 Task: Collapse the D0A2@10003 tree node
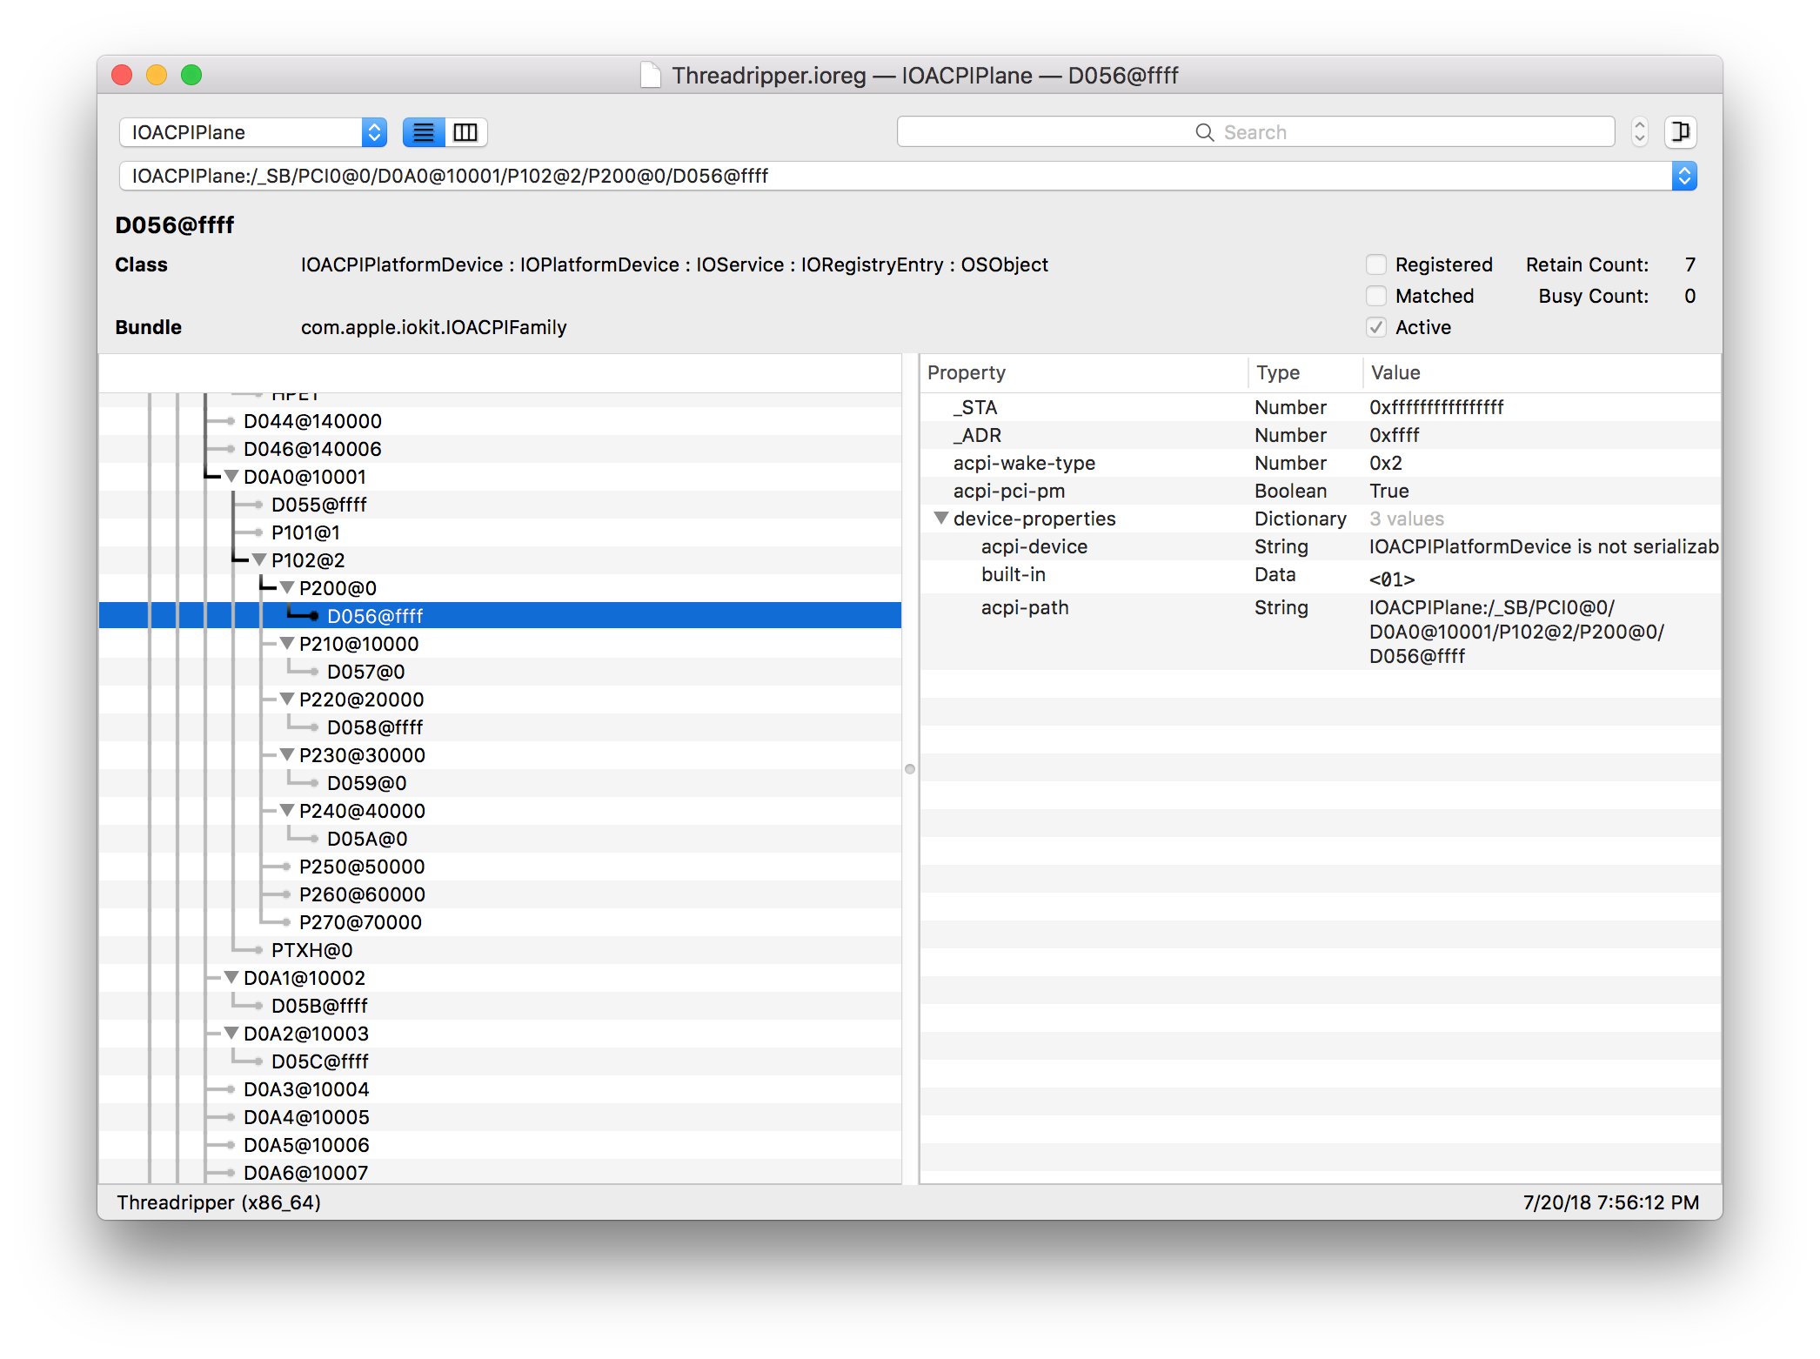tap(231, 1034)
